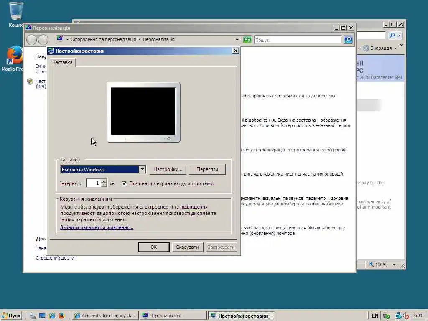The image size is (428, 321).
Task: Click the search magnifier in Персоналізація window
Action: pyautogui.click(x=348, y=40)
